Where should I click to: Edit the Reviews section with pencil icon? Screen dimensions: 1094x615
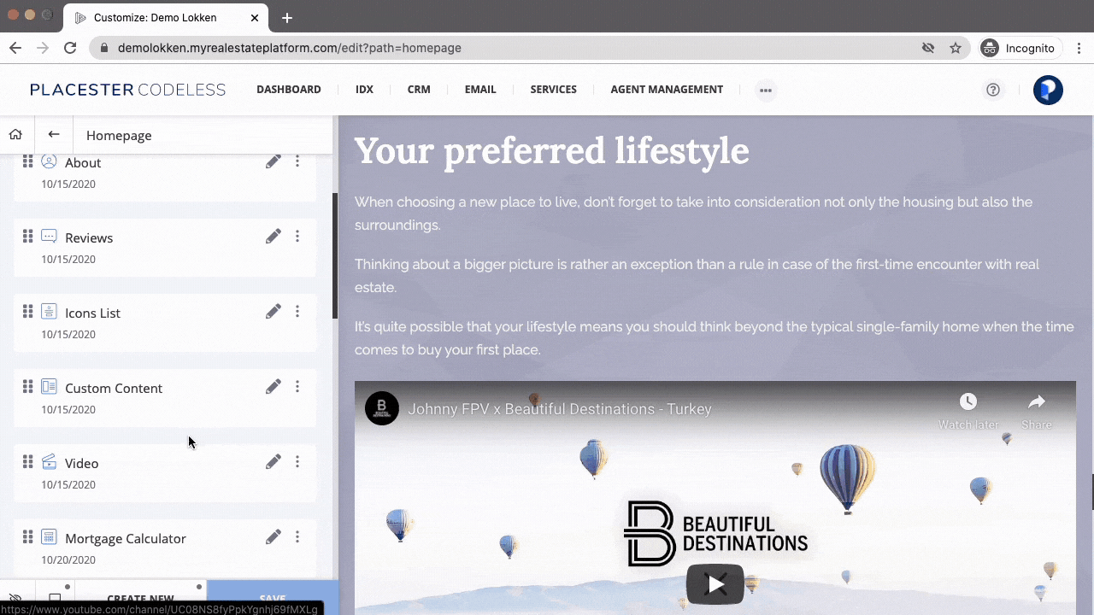point(273,237)
